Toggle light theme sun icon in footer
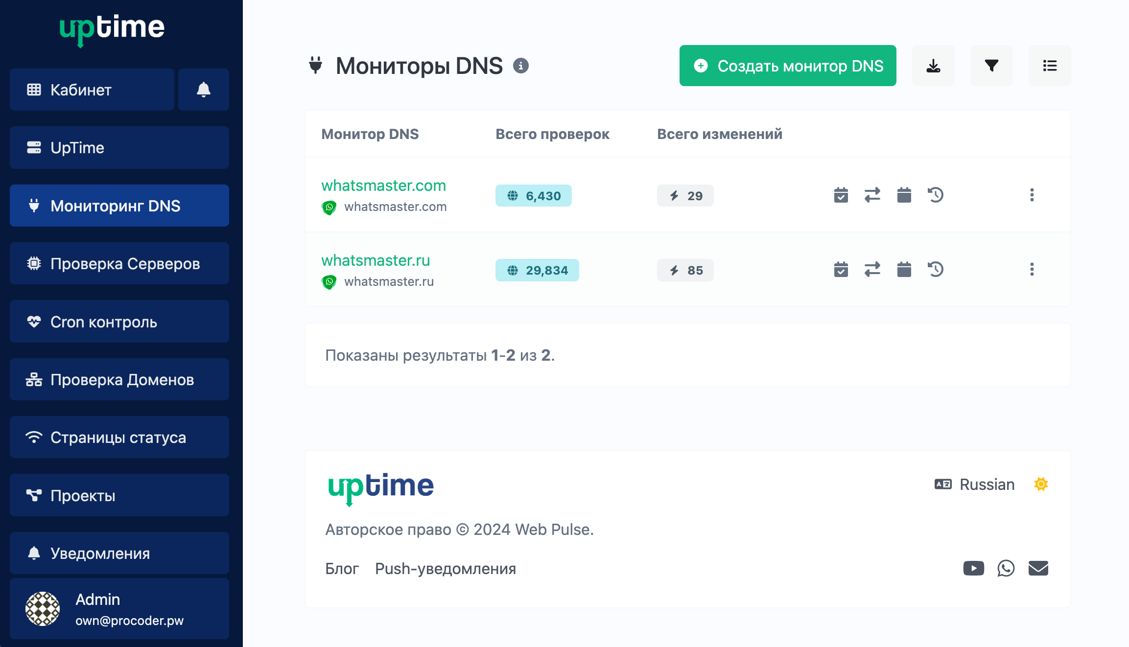This screenshot has width=1129, height=647. (1040, 484)
